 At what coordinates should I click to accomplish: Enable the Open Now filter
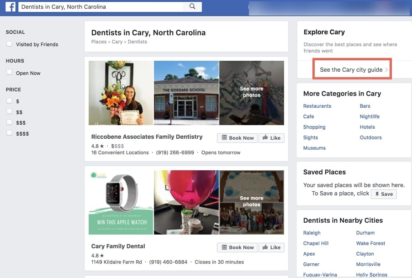click(x=9, y=73)
